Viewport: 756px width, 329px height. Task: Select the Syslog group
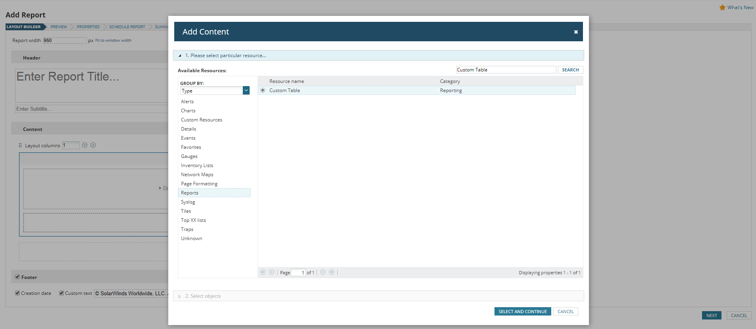click(x=188, y=202)
